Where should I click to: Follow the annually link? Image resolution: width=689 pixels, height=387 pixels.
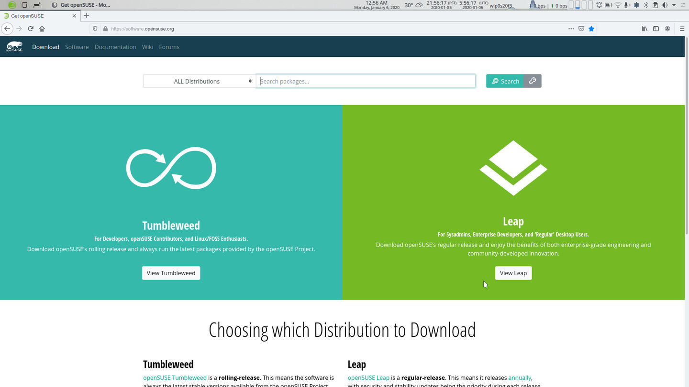(520, 377)
